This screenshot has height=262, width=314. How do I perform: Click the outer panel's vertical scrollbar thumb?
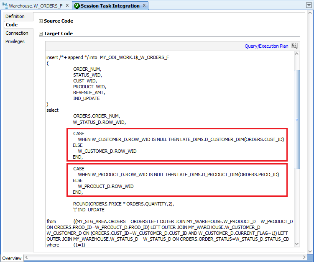(310, 126)
